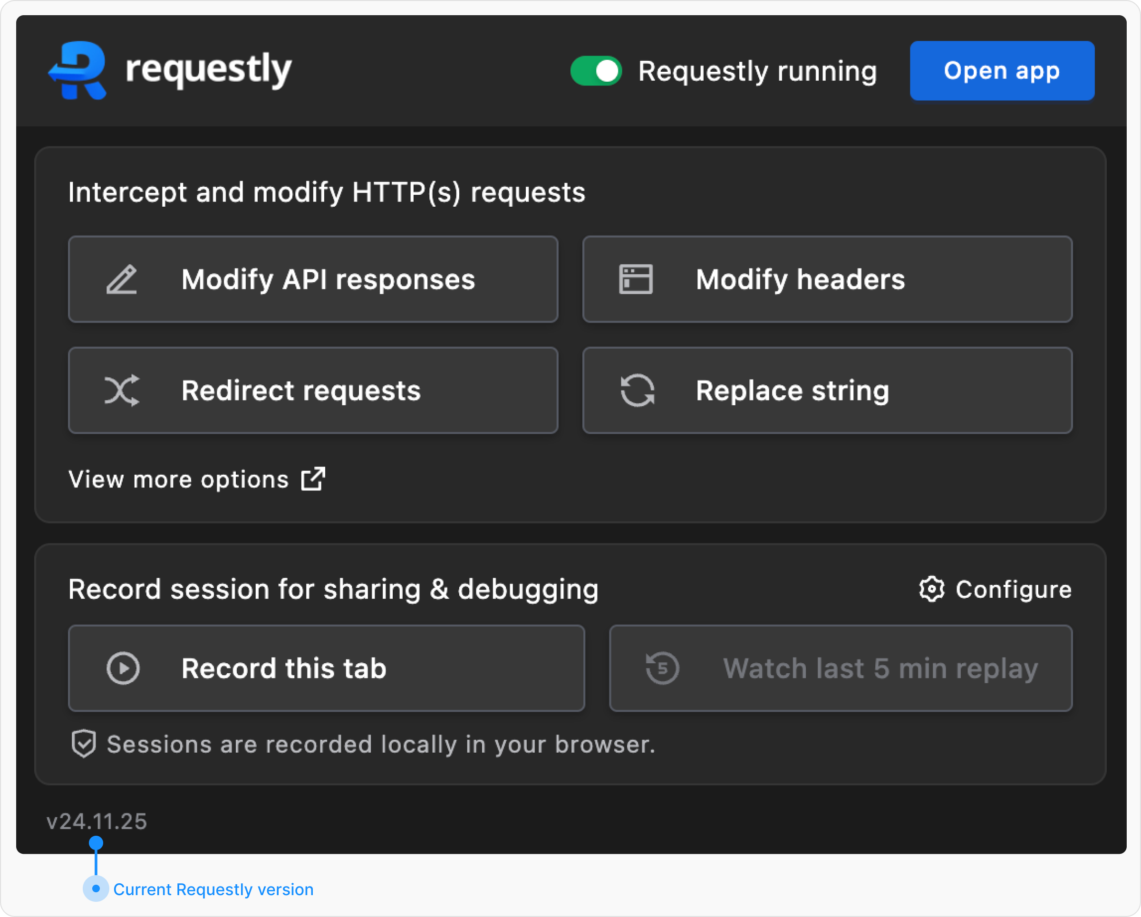Choose the Modify headers label
This screenshot has width=1141, height=917.
(x=800, y=279)
